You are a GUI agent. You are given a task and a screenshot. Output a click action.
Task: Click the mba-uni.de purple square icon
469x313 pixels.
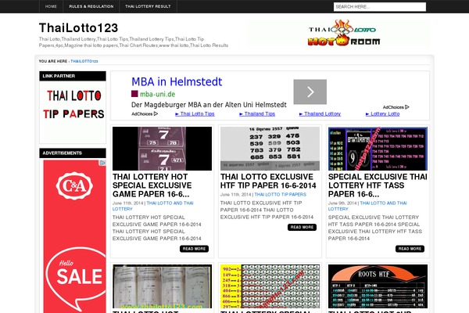tap(134, 94)
